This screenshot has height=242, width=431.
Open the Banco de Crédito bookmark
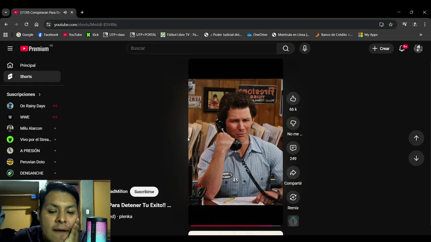tap(334, 35)
